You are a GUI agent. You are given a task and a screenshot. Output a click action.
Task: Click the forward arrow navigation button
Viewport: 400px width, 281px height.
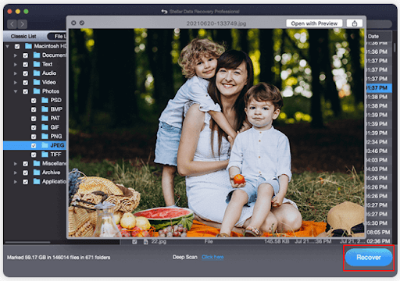coord(23,24)
